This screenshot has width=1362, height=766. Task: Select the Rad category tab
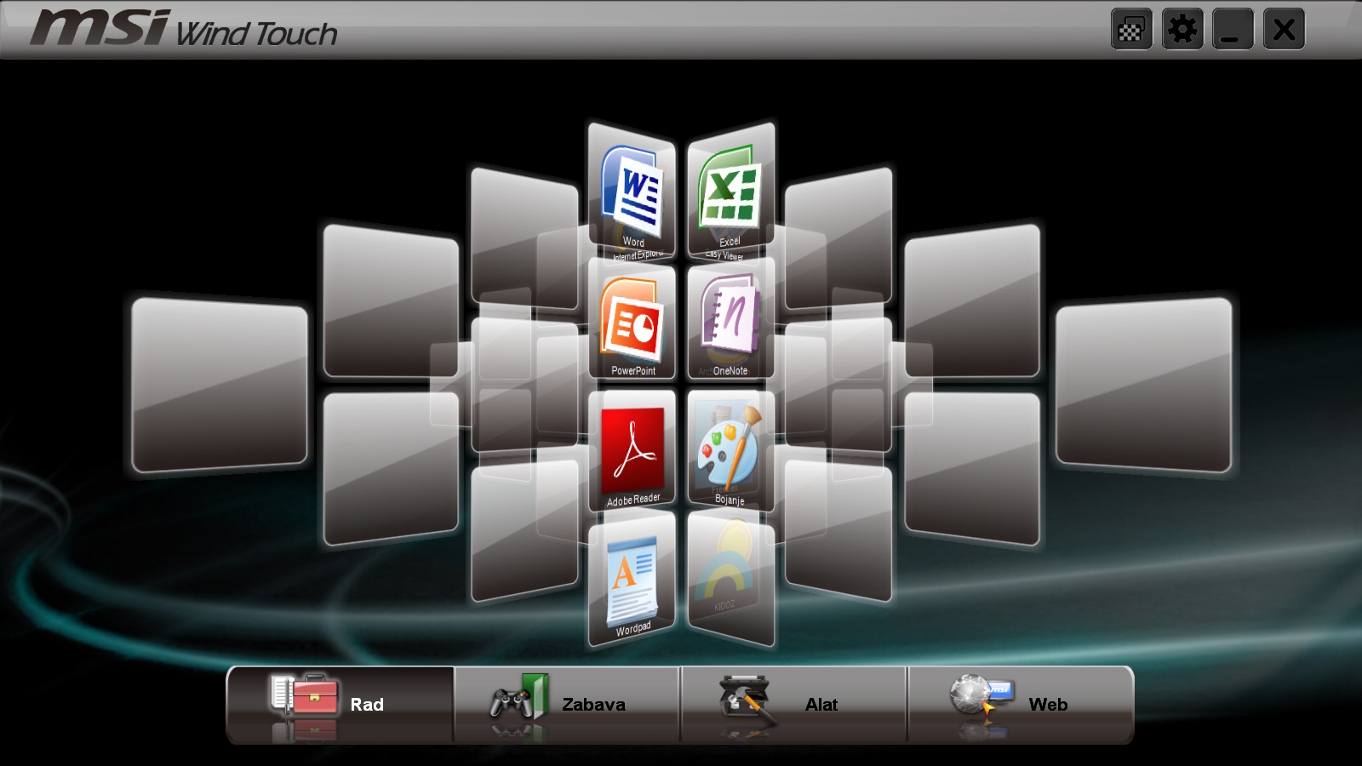340,705
